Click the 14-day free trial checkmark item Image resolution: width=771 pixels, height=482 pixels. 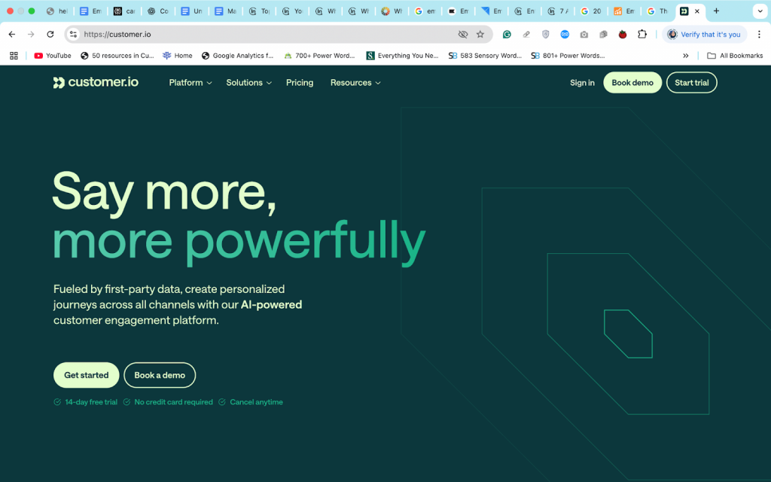(x=85, y=402)
